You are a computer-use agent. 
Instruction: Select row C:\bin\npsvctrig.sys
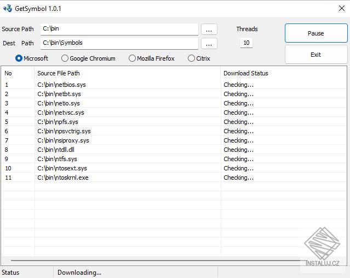[174, 131]
